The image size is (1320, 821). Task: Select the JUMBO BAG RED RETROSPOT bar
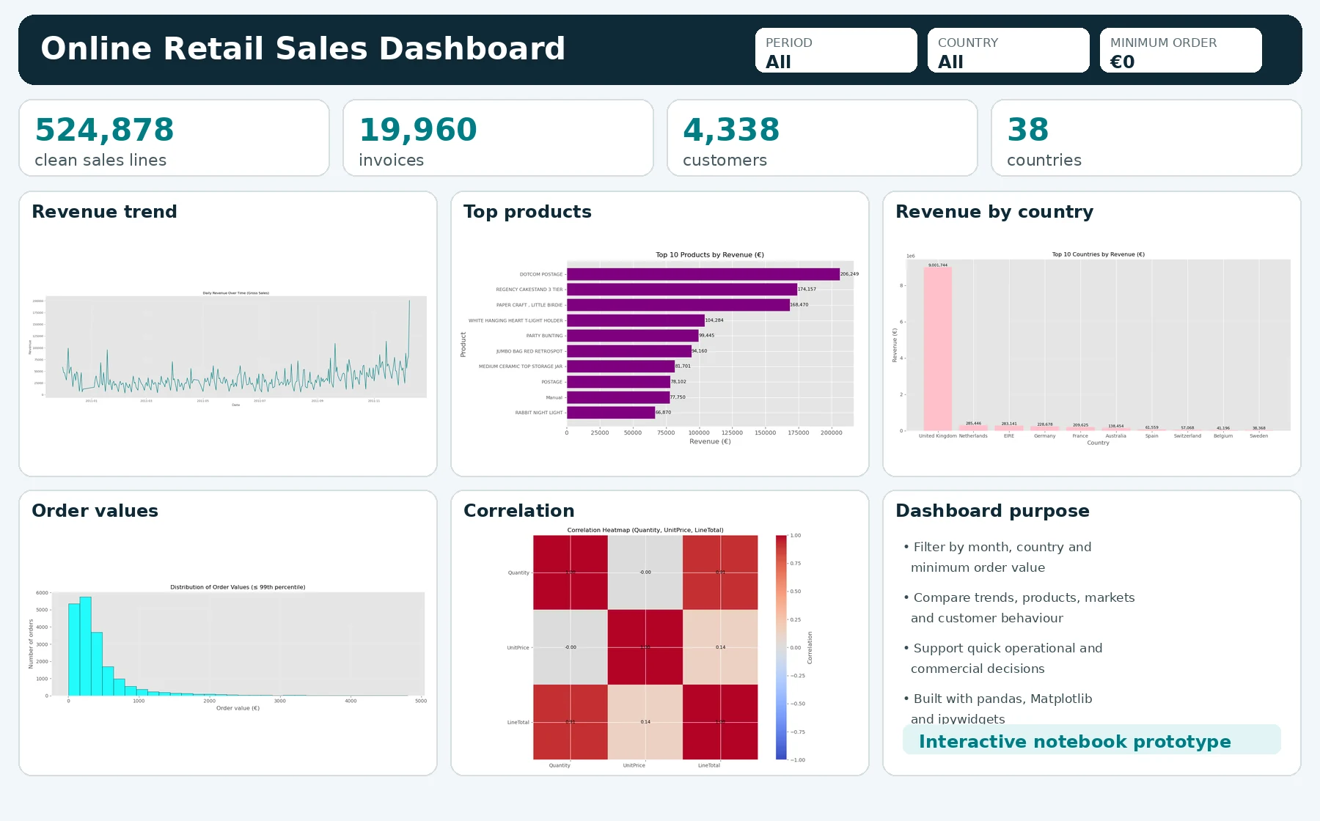tap(629, 351)
